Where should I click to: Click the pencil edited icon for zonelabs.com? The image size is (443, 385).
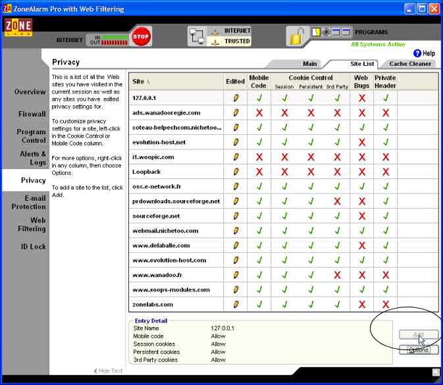click(236, 304)
